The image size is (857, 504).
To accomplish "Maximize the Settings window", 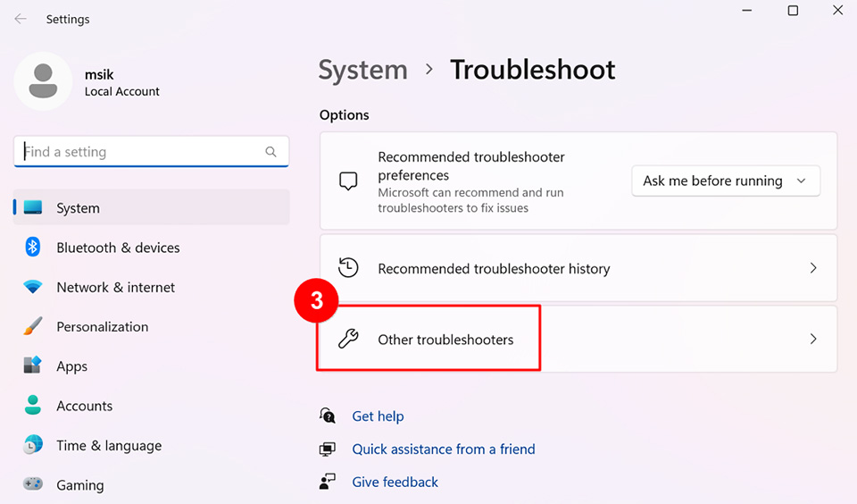I will 793,11.
